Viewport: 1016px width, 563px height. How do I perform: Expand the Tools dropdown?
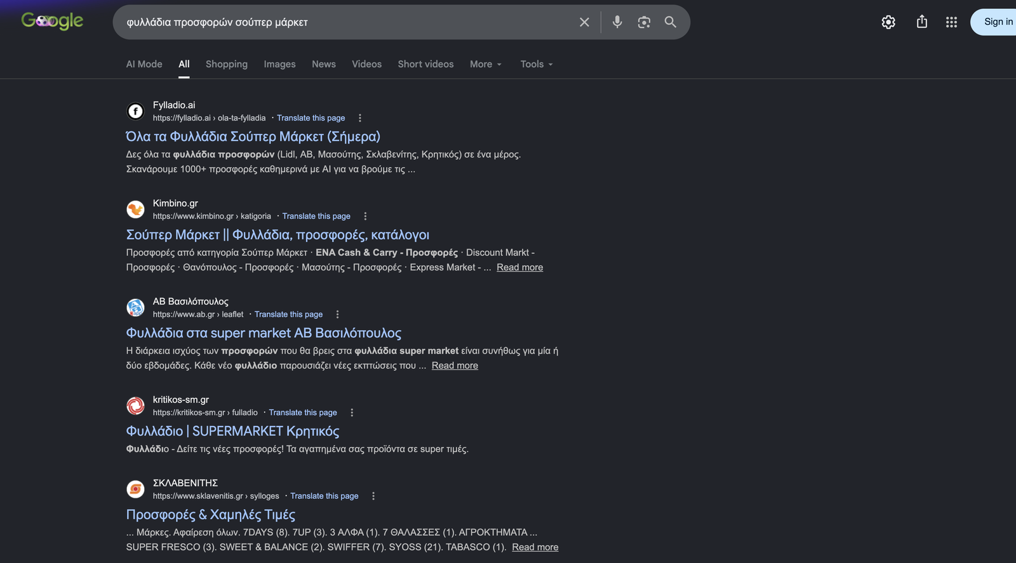click(537, 64)
